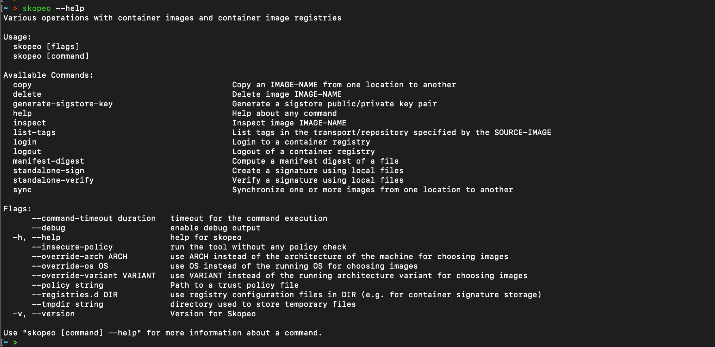715x347 pixels.
Task: Click the empty prompt line at bottom
Action: pyautogui.click(x=357, y=342)
